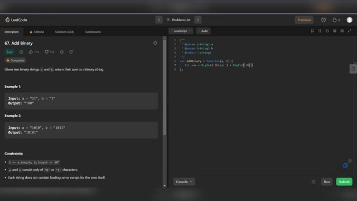The height and width of the screenshot is (201, 357).
Task: Click the solved checkmark icon
Action: pyautogui.click(x=21, y=52)
